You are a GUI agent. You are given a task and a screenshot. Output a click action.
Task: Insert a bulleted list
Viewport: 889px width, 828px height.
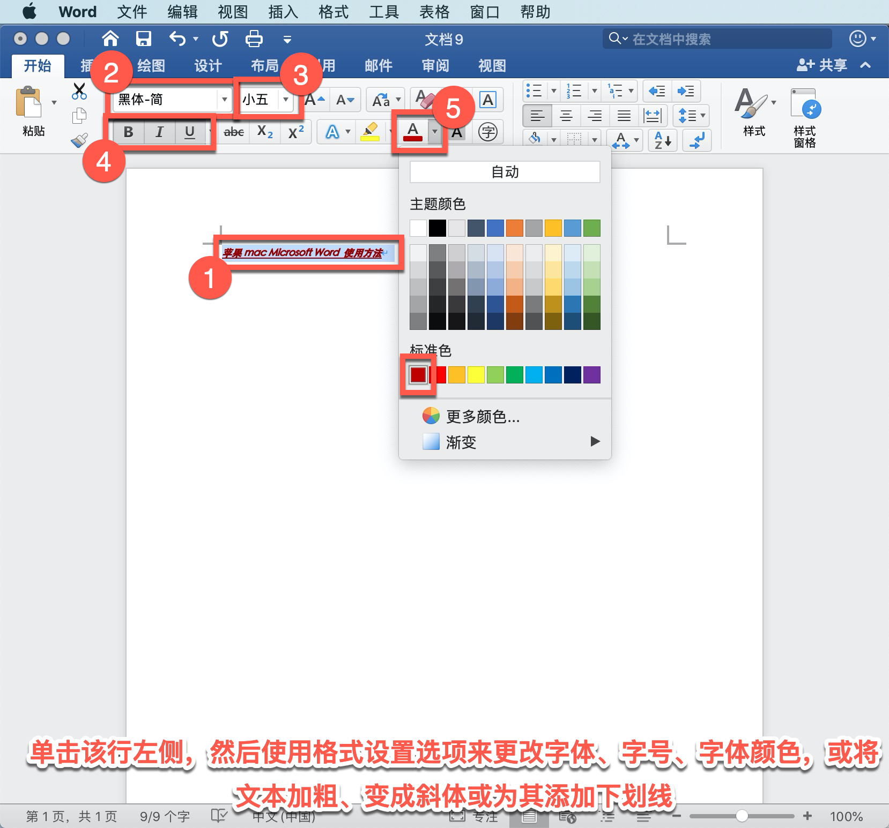tap(534, 91)
